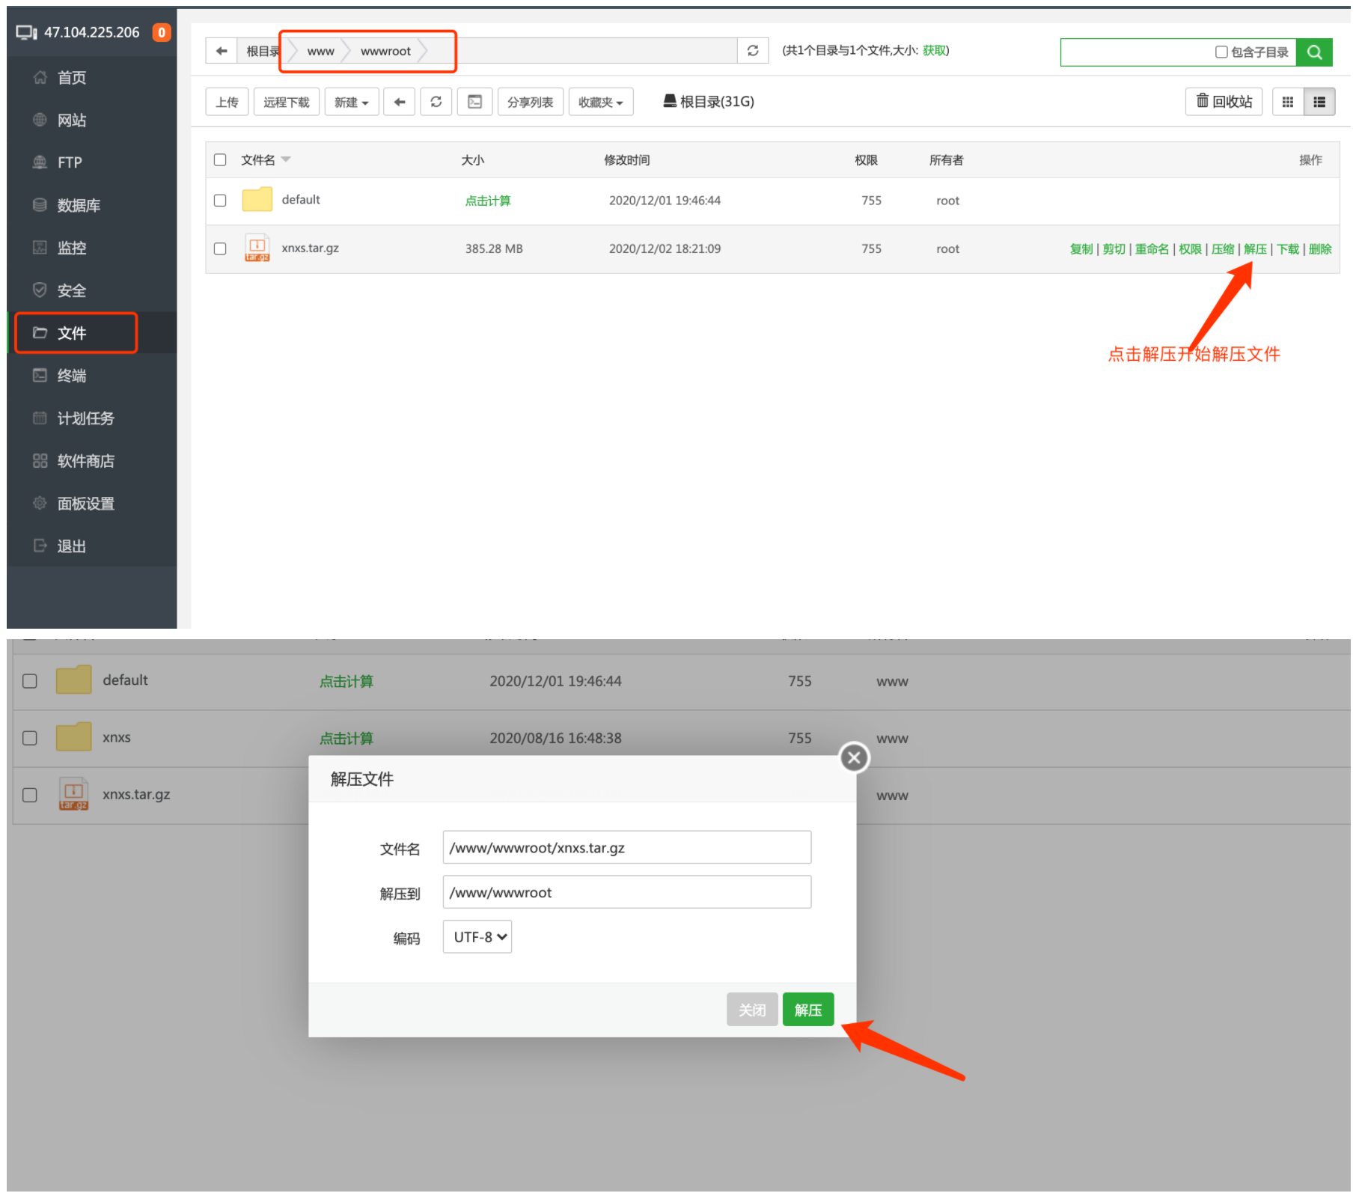Click the toolbar back arrow button
The width and height of the screenshot is (1356, 1199).
400,102
